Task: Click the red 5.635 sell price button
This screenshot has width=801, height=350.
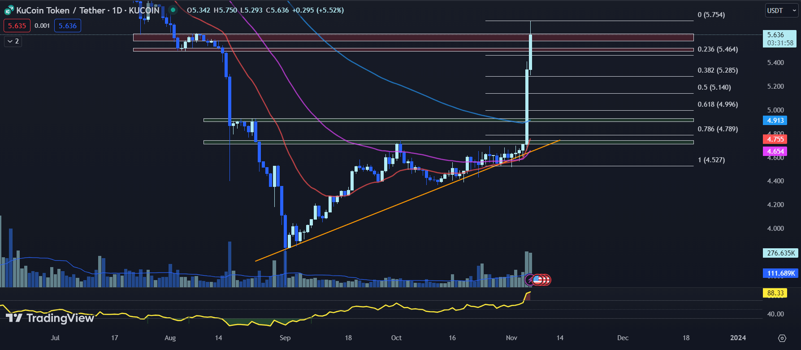Action: 17,26
